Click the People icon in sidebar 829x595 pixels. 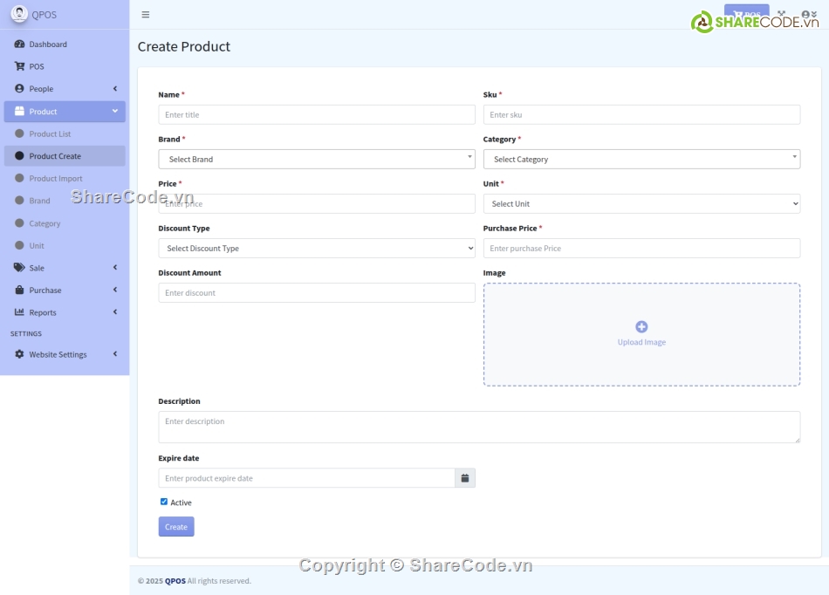[20, 88]
